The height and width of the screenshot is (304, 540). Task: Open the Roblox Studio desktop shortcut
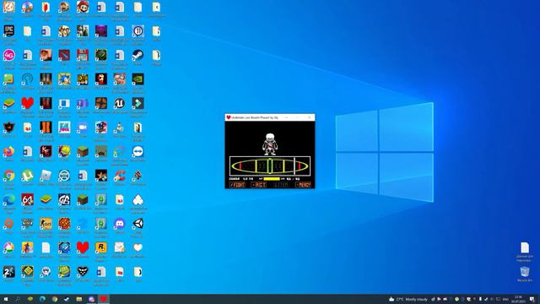(x=46, y=176)
